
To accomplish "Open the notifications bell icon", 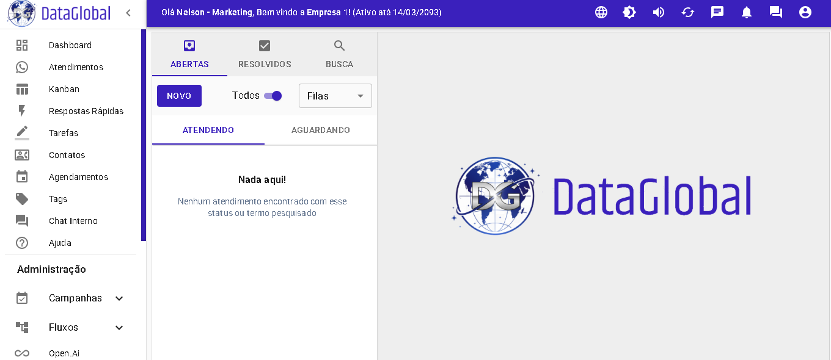I will pyautogui.click(x=747, y=12).
